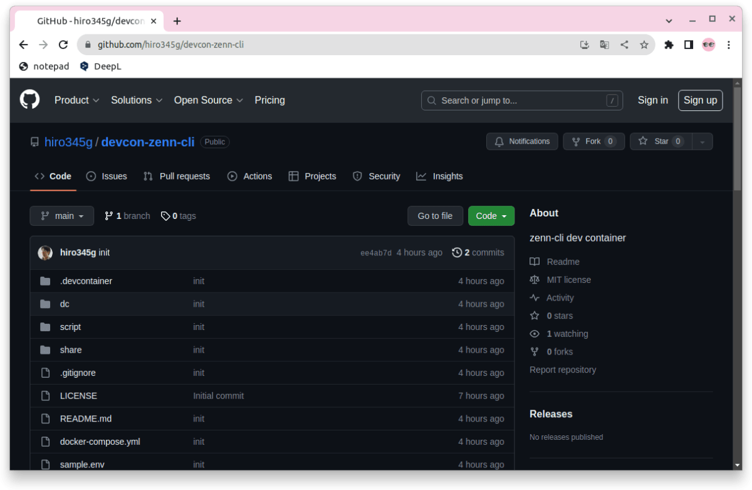Viewport: 752px width, 490px height.
Task: Click the browser address bar URL
Action: (170, 45)
